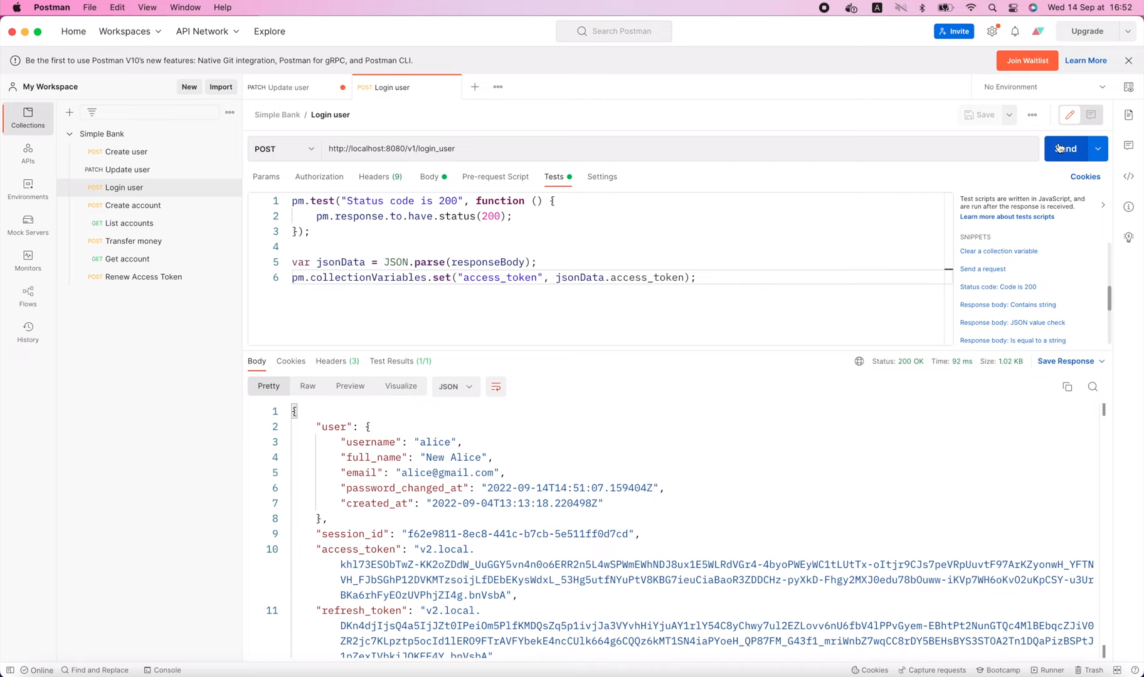Viewport: 1144px width, 677px height.
Task: Open request more actions ellipsis next to Save
Action: tap(1032, 115)
